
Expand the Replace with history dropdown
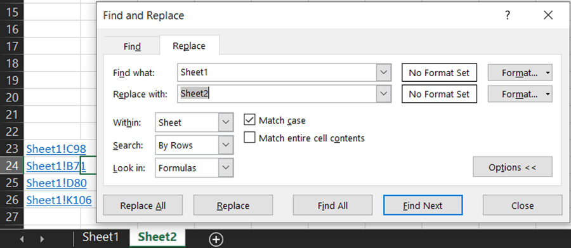coord(383,94)
